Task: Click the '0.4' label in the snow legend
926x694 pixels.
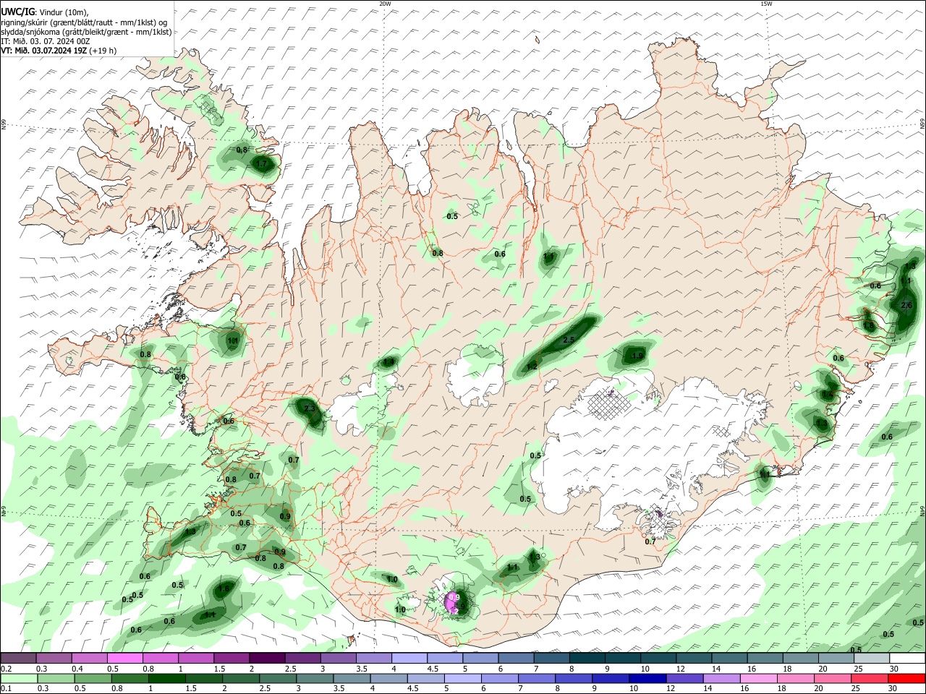Action: (x=77, y=669)
